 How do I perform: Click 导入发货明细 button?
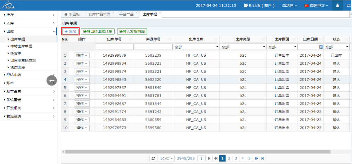pyautogui.click(x=132, y=31)
